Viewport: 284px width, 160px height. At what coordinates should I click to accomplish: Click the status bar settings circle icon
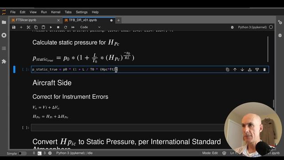[x=50, y=153]
